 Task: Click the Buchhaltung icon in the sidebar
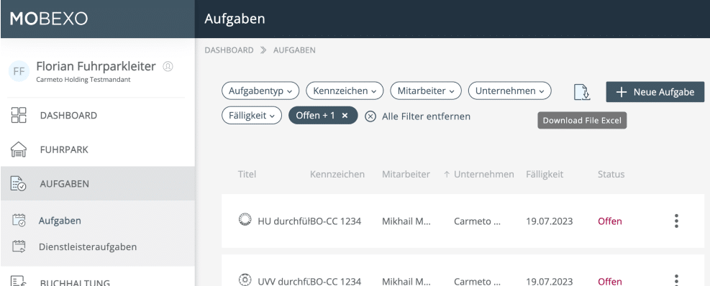pos(19,282)
